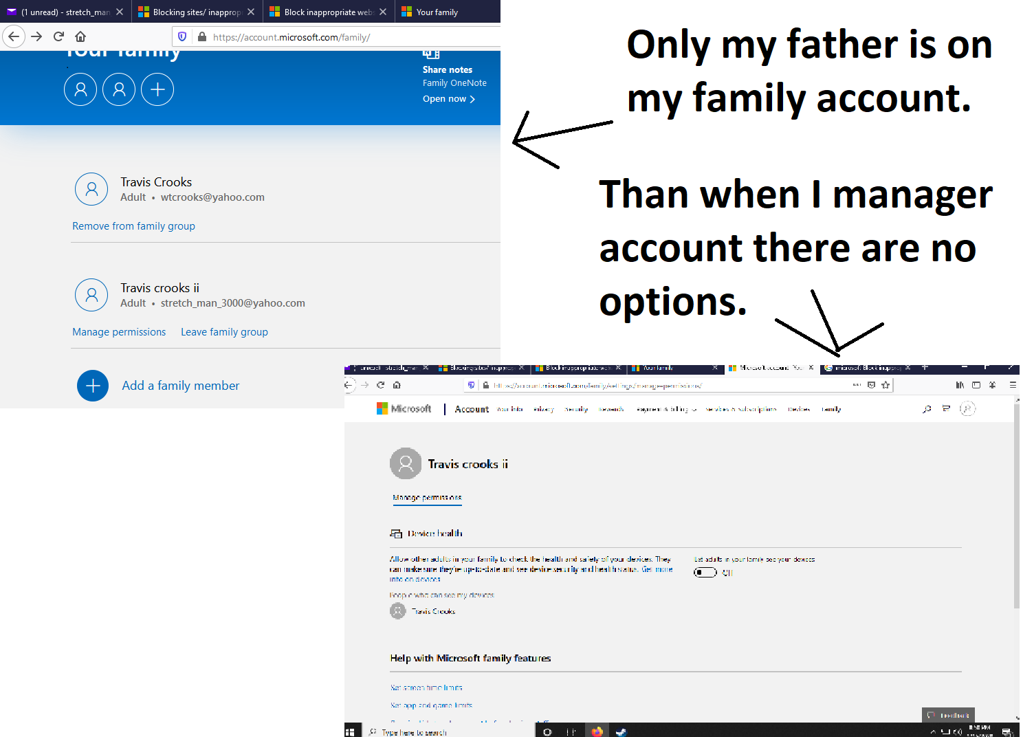This screenshot has height=737, width=1023.
Task: Open 'Manage permissions' for Travis crooks ii
Action: point(119,331)
